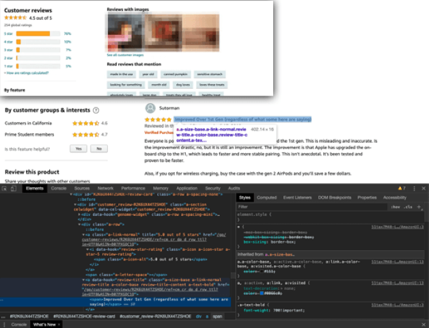Click the Yes helpful button
Screen dimensions: 429x328
click(79, 148)
